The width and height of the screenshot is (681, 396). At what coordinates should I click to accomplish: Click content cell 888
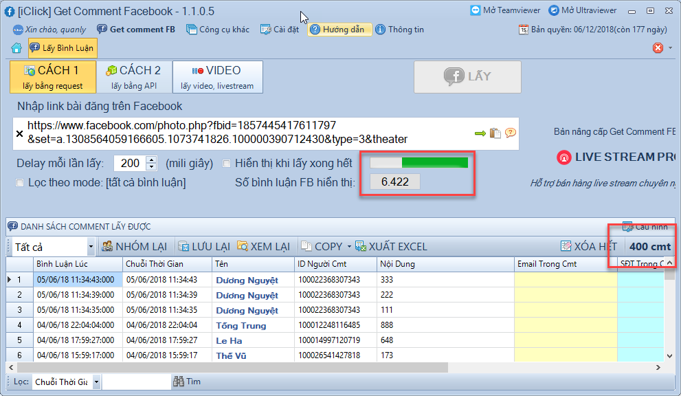pyautogui.click(x=445, y=325)
